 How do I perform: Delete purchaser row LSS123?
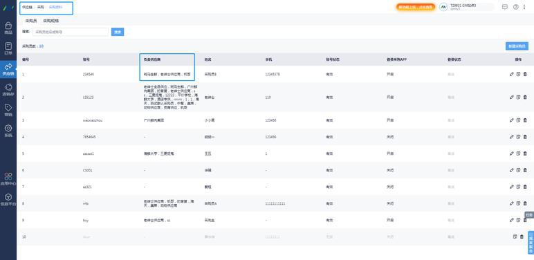(x=525, y=97)
